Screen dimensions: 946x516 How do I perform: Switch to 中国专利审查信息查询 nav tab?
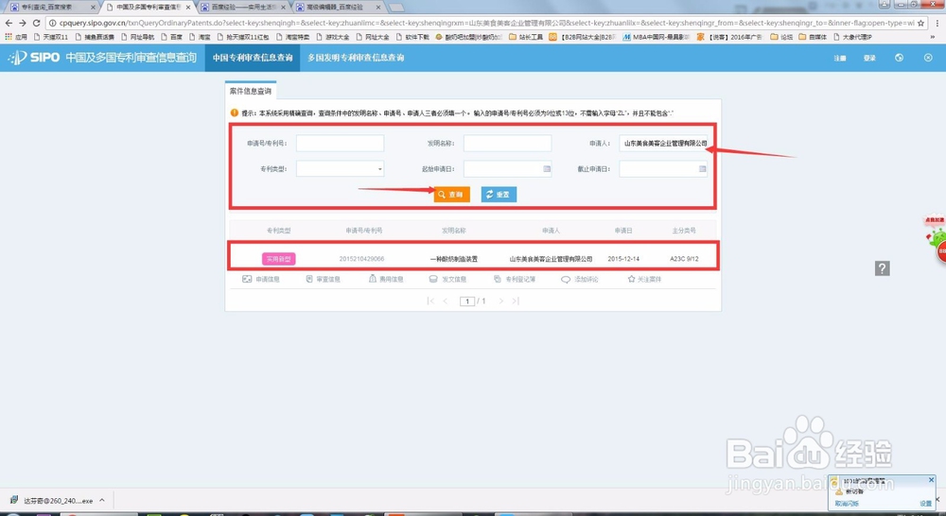point(253,58)
